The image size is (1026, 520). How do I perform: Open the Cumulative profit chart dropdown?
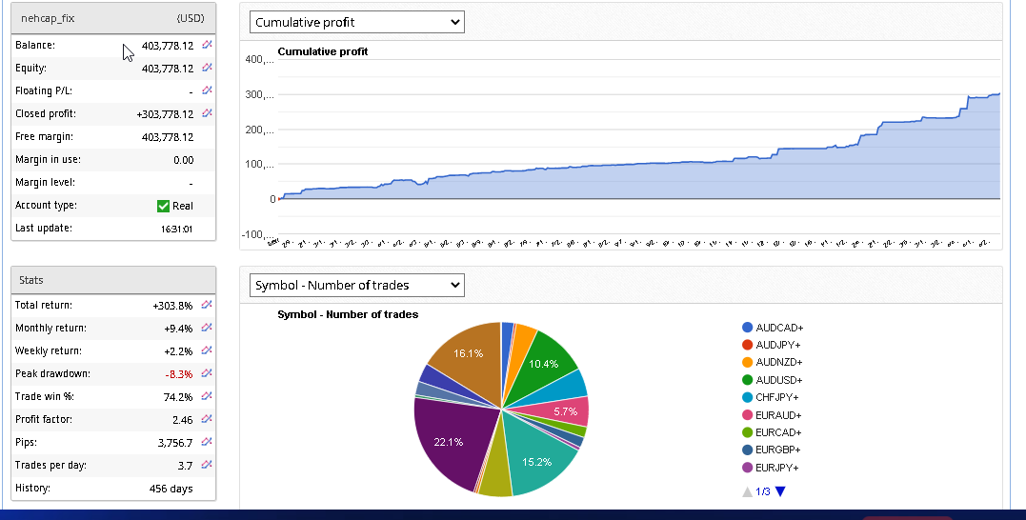click(x=356, y=22)
